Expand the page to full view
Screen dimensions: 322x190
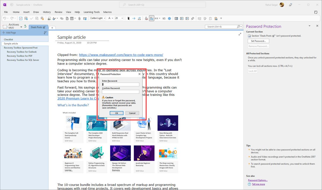tap(240, 34)
